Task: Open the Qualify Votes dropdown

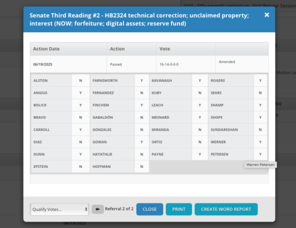Action: tap(60, 209)
